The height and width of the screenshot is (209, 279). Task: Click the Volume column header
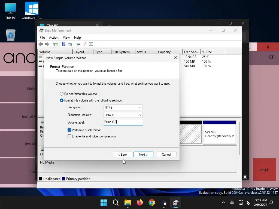(x=55, y=52)
